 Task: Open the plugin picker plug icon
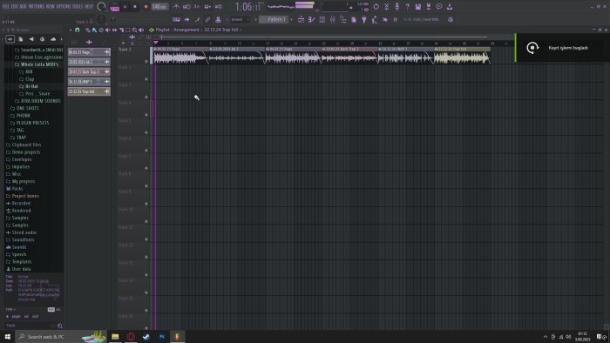point(363,19)
